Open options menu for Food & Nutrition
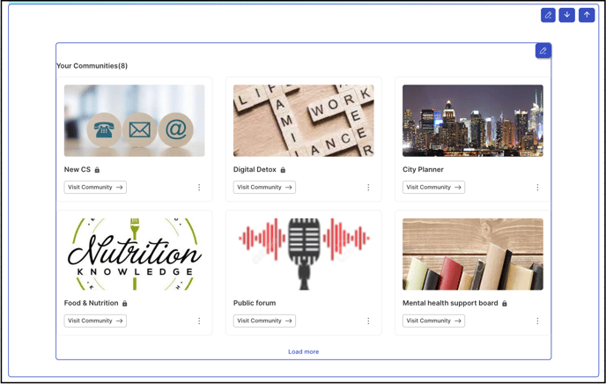 199,321
